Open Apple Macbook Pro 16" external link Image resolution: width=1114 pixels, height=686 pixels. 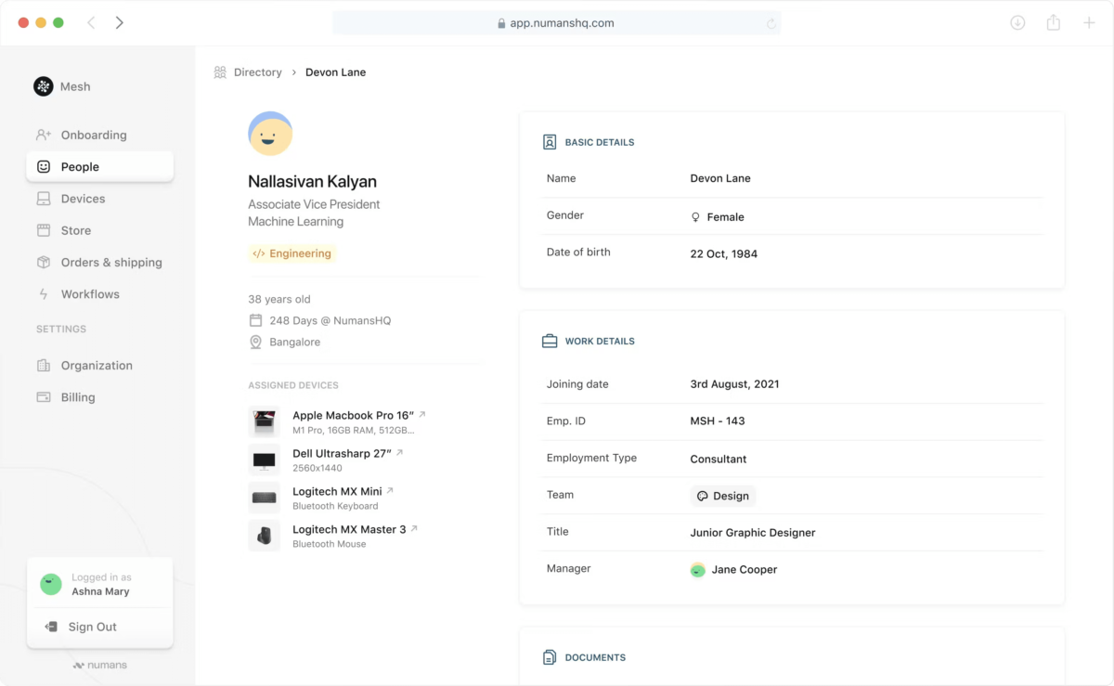(422, 415)
